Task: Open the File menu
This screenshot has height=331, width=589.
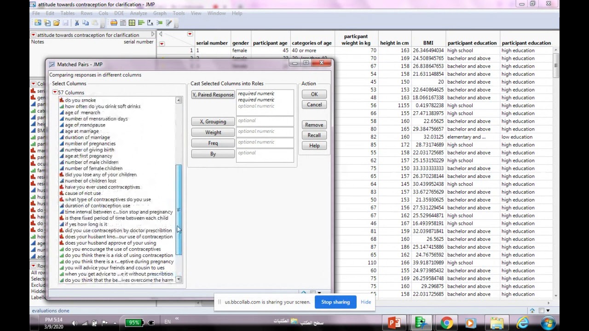Action: click(36, 13)
